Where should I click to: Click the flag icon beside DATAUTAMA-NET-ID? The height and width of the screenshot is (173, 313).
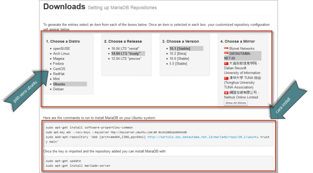[226, 53]
